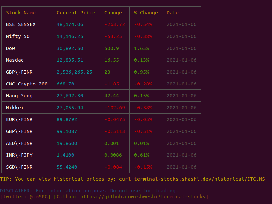
Task: Click the Date column header
Action: [172, 12]
